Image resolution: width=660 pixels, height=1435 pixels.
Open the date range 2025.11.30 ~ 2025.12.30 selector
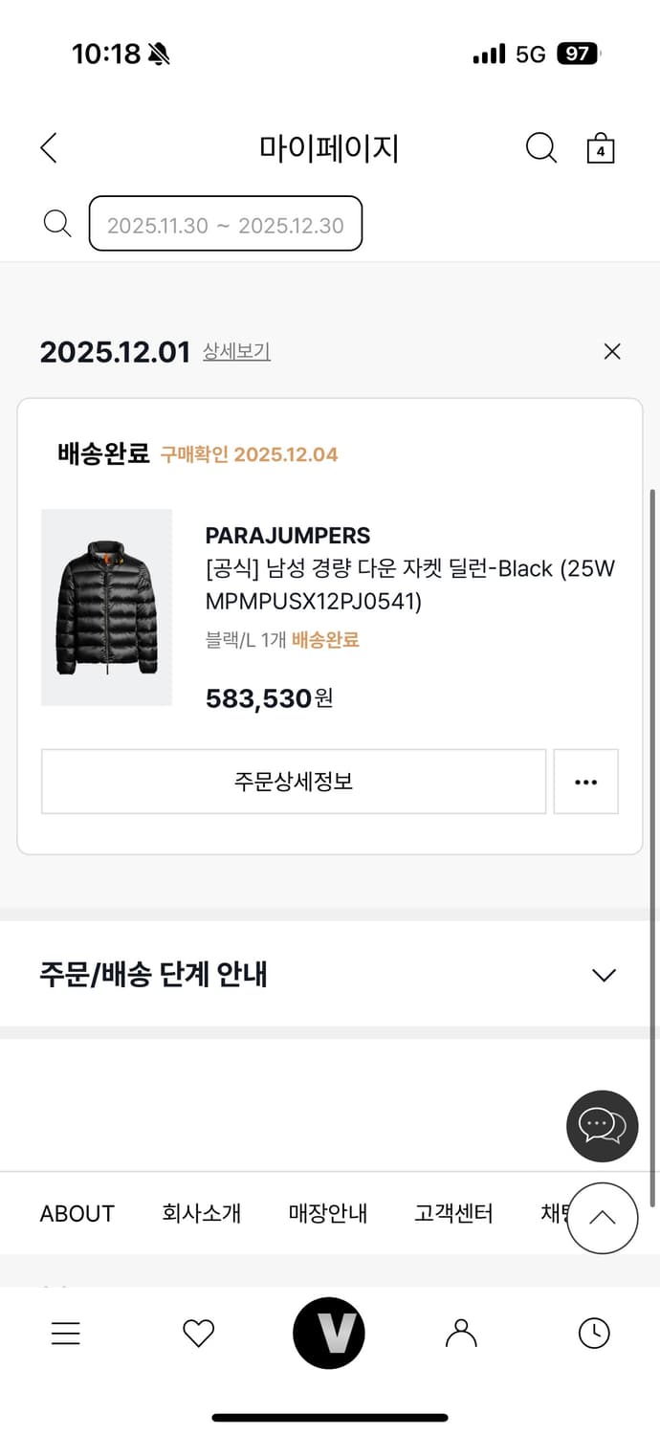click(225, 223)
